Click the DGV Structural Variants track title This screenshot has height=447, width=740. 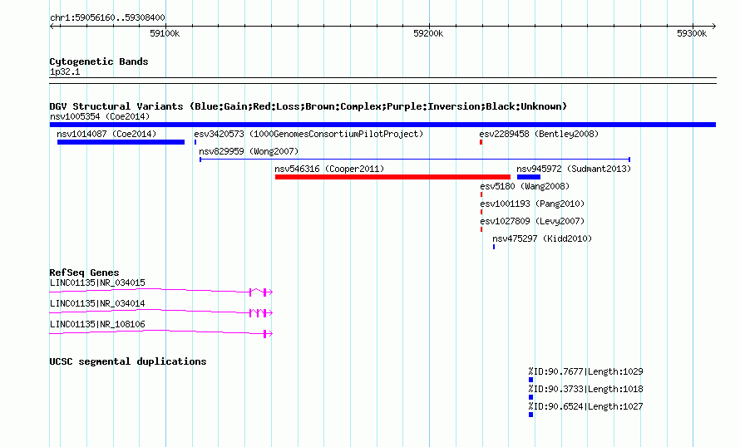click(x=308, y=106)
